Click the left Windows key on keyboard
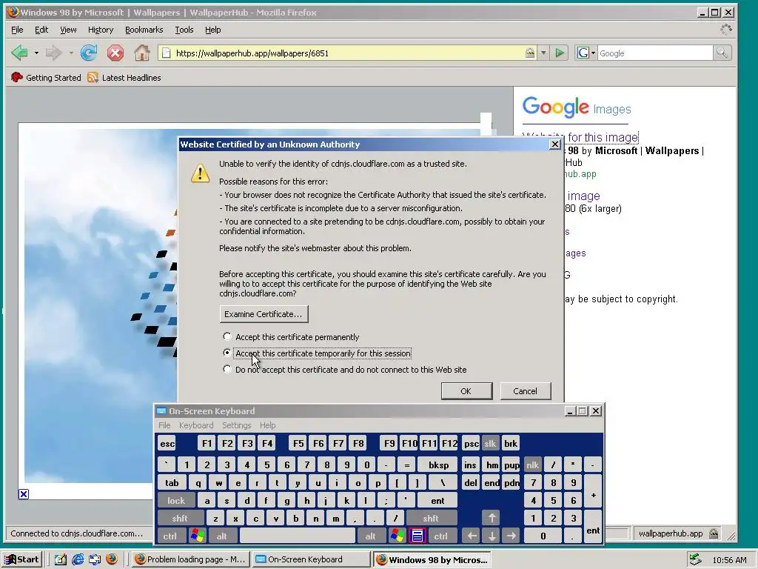This screenshot has height=569, width=758. pyautogui.click(x=197, y=536)
